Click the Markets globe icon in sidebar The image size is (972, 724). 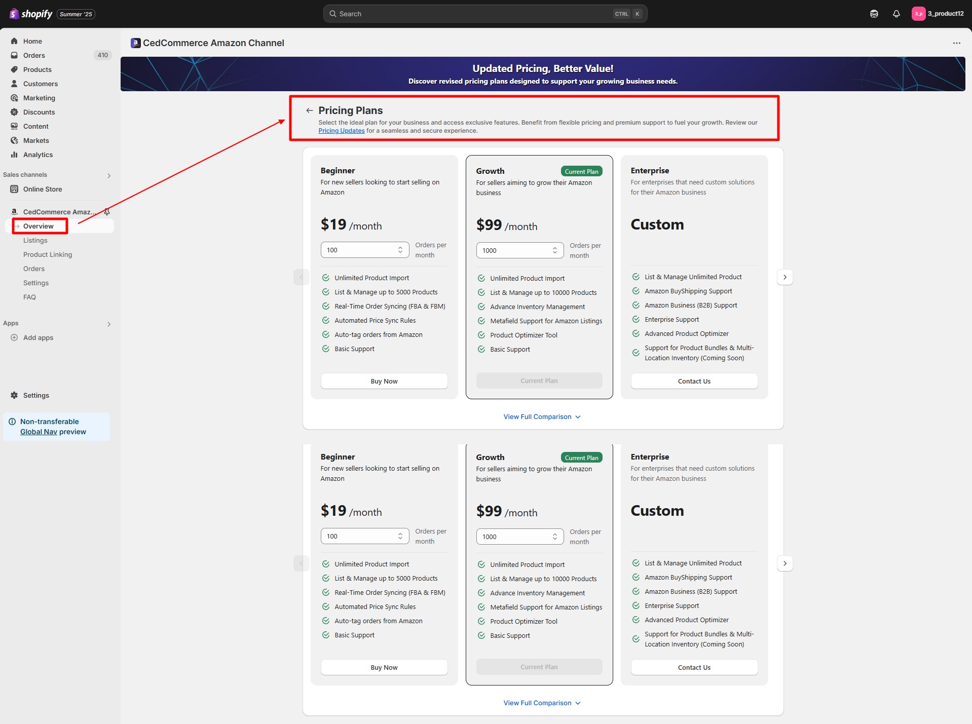click(14, 140)
